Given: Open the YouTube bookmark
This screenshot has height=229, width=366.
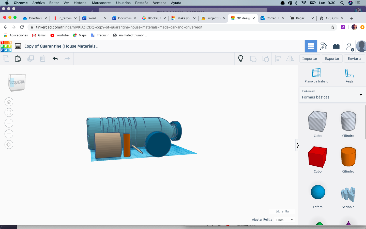Looking at the screenshot, I should tap(59, 35).
